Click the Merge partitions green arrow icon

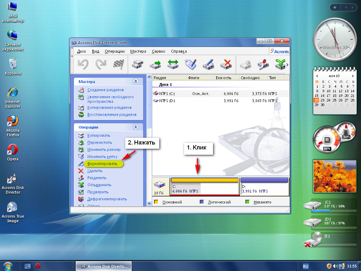(x=280, y=64)
